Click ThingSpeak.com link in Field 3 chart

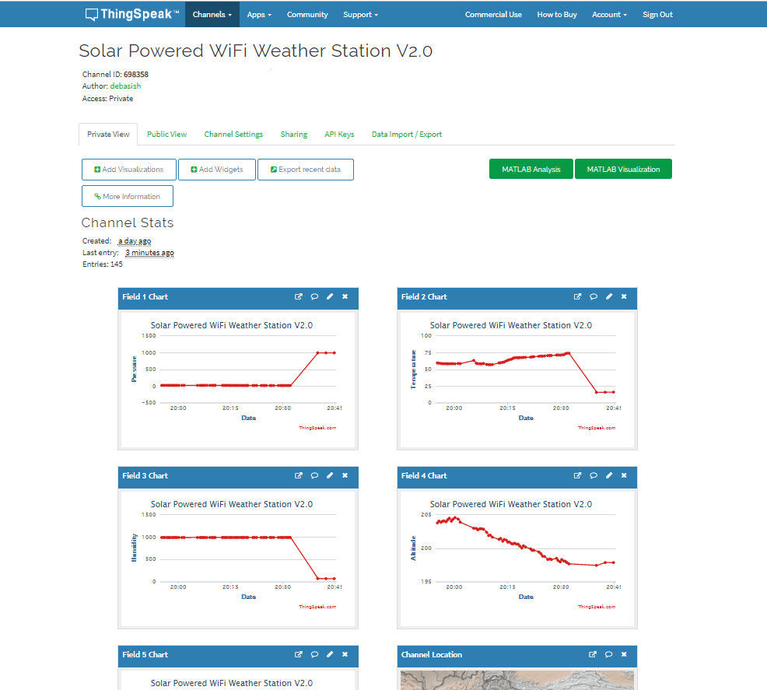[317, 607]
